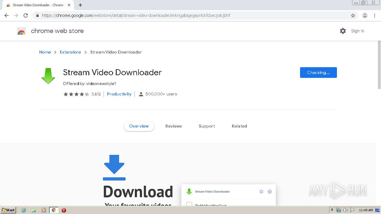Open the media player taskbar icon
This screenshot has width=381, height=214.
click(x=44, y=210)
